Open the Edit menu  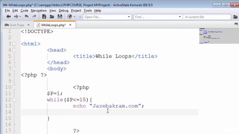point(15,11)
